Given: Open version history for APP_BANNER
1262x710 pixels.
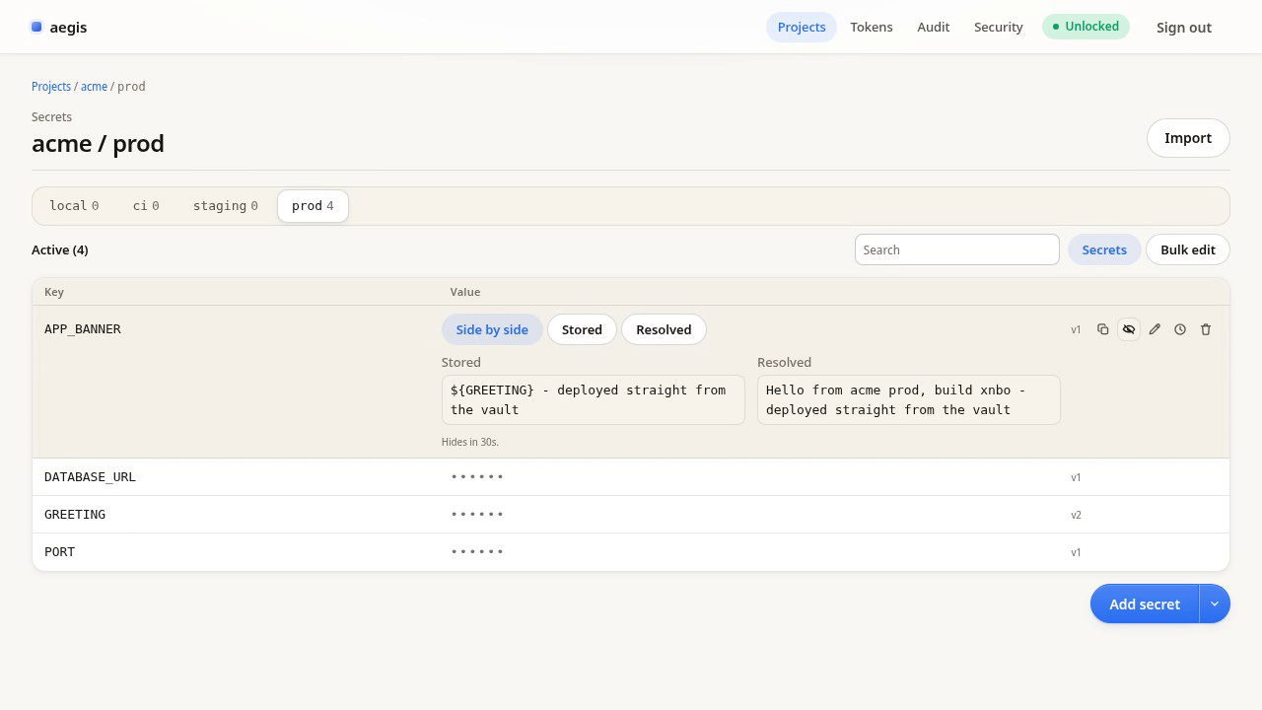Looking at the screenshot, I should [x=1180, y=329].
